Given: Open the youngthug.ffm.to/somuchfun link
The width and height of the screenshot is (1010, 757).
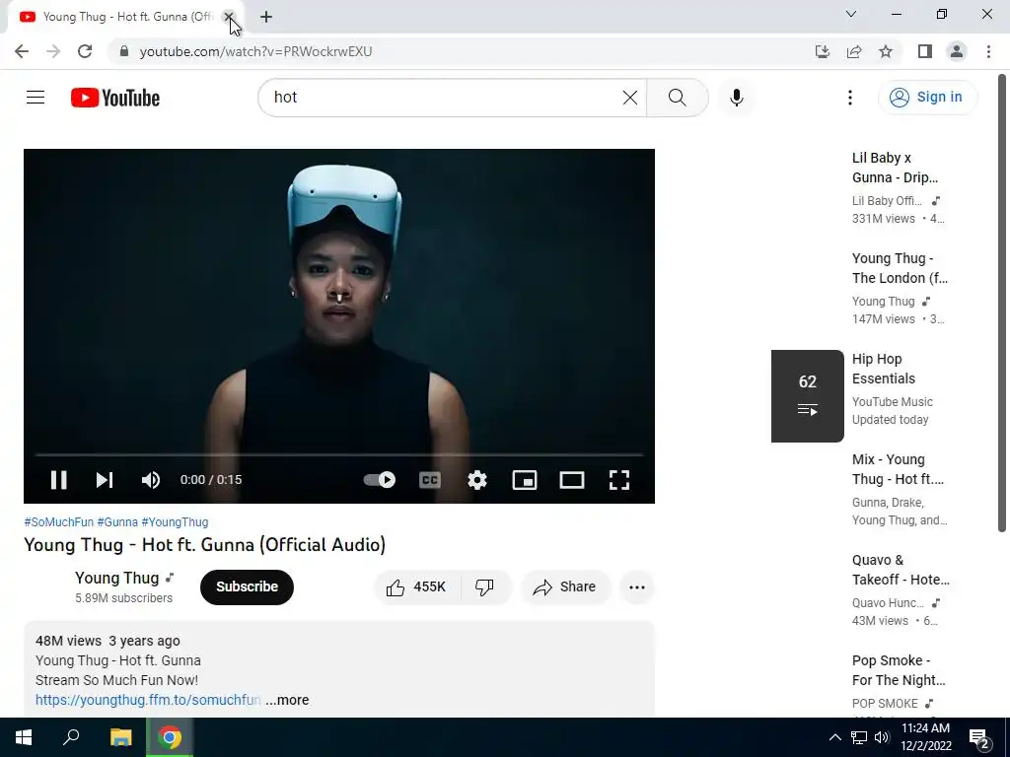Looking at the screenshot, I should click(x=148, y=700).
